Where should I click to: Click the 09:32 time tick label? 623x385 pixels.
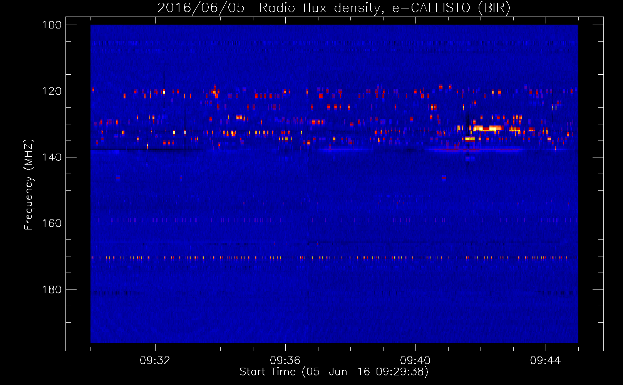pos(155,361)
